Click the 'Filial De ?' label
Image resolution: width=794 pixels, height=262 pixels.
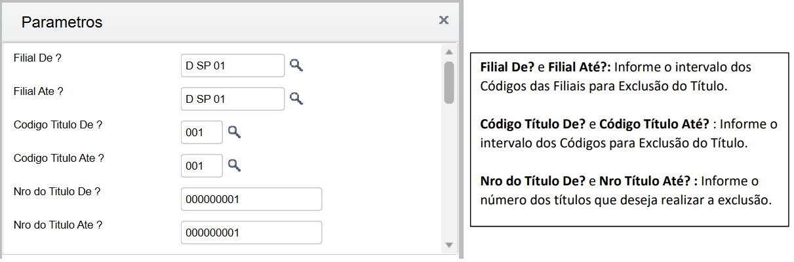coord(37,58)
